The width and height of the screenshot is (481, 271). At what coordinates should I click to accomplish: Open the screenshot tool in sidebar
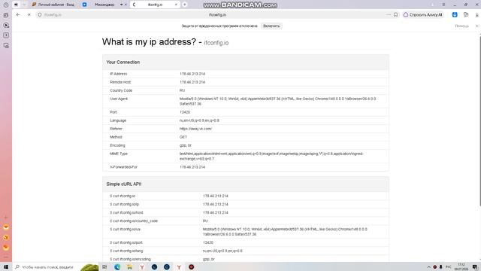[6, 45]
